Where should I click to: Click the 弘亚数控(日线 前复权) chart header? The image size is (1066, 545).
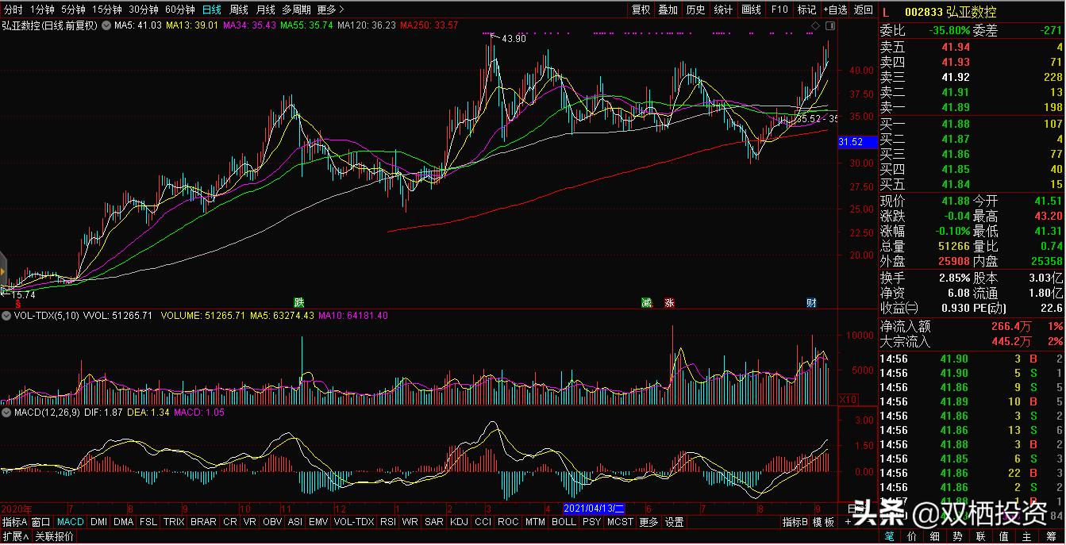(x=49, y=25)
